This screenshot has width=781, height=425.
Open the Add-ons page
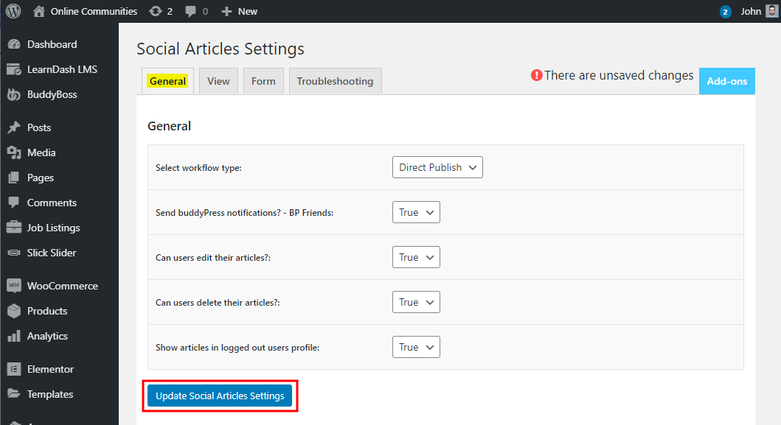click(x=726, y=81)
